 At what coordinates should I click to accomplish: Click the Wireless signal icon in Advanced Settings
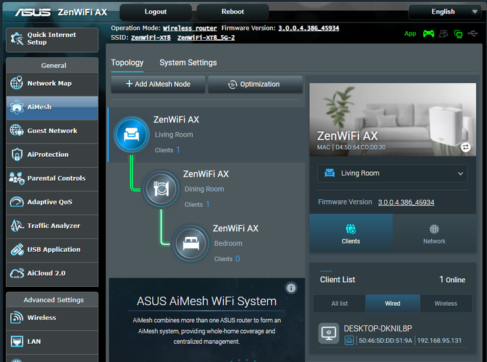click(x=17, y=317)
